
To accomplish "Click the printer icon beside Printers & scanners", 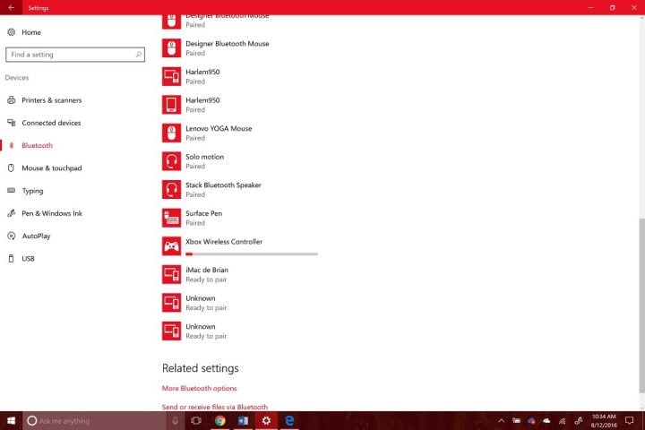I will click(x=12, y=100).
